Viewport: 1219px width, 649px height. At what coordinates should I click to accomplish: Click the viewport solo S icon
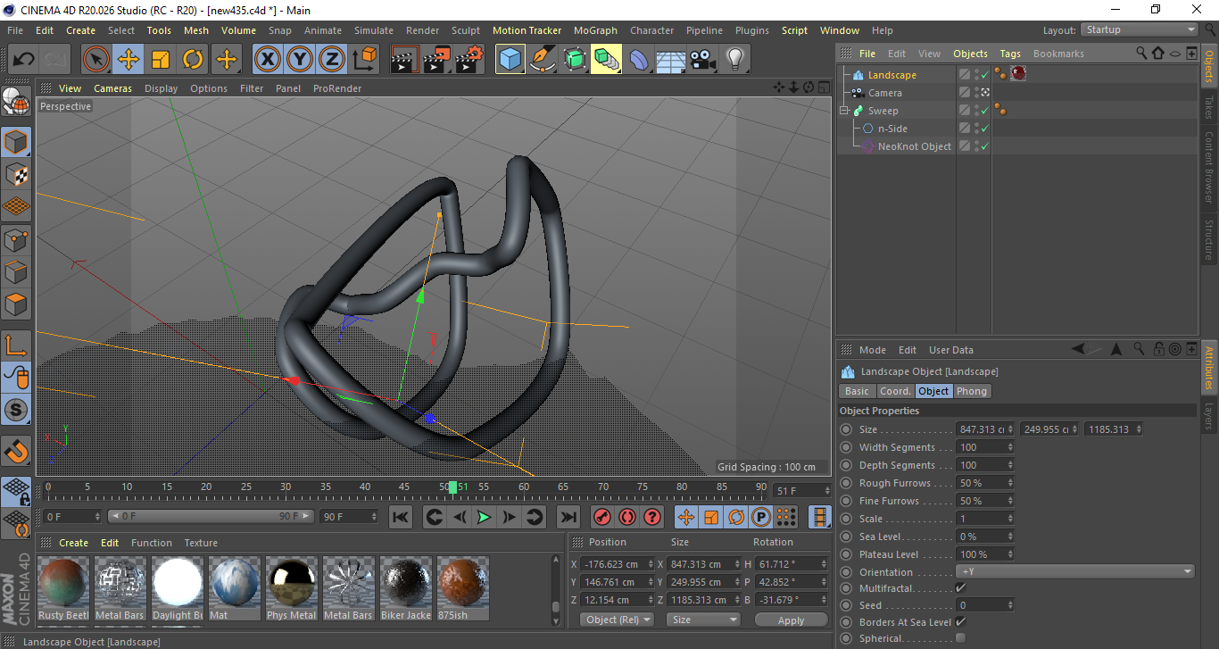[16, 411]
